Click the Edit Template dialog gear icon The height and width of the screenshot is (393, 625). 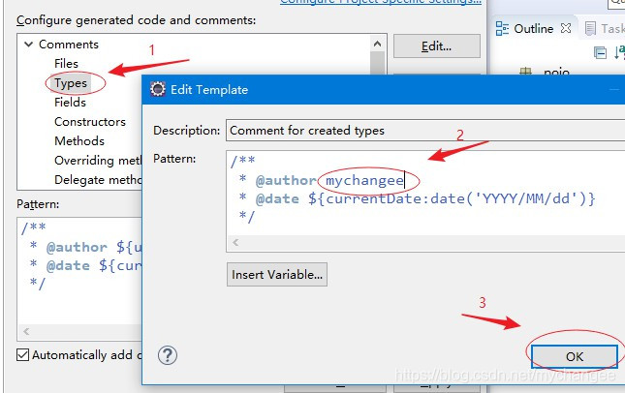click(x=158, y=89)
